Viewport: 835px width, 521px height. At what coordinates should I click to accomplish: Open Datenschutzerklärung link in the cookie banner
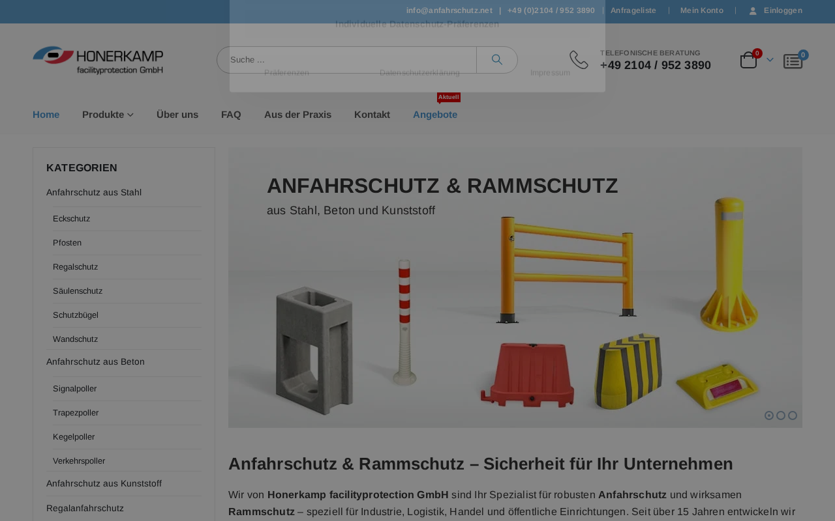(x=419, y=72)
